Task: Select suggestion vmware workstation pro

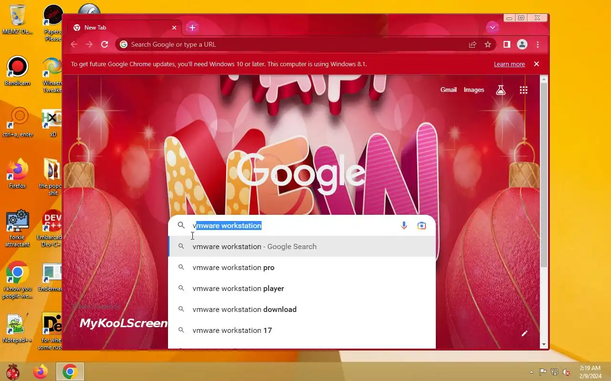Action: click(x=302, y=268)
